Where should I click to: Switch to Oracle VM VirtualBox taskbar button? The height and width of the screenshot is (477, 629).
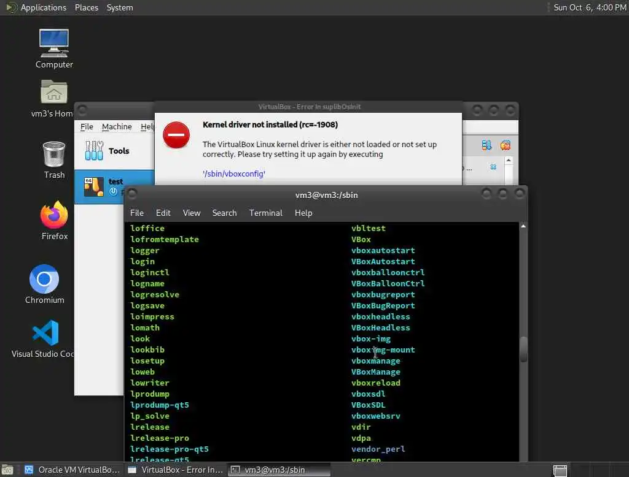(72, 470)
